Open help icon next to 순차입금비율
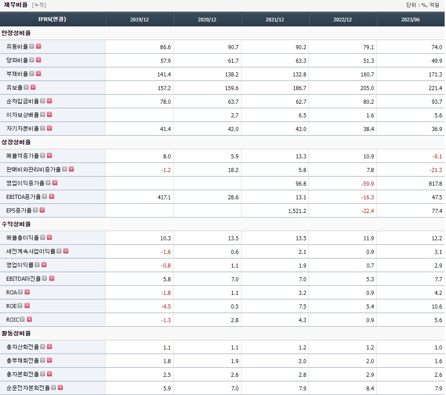This screenshot has width=446, height=395. point(43,101)
